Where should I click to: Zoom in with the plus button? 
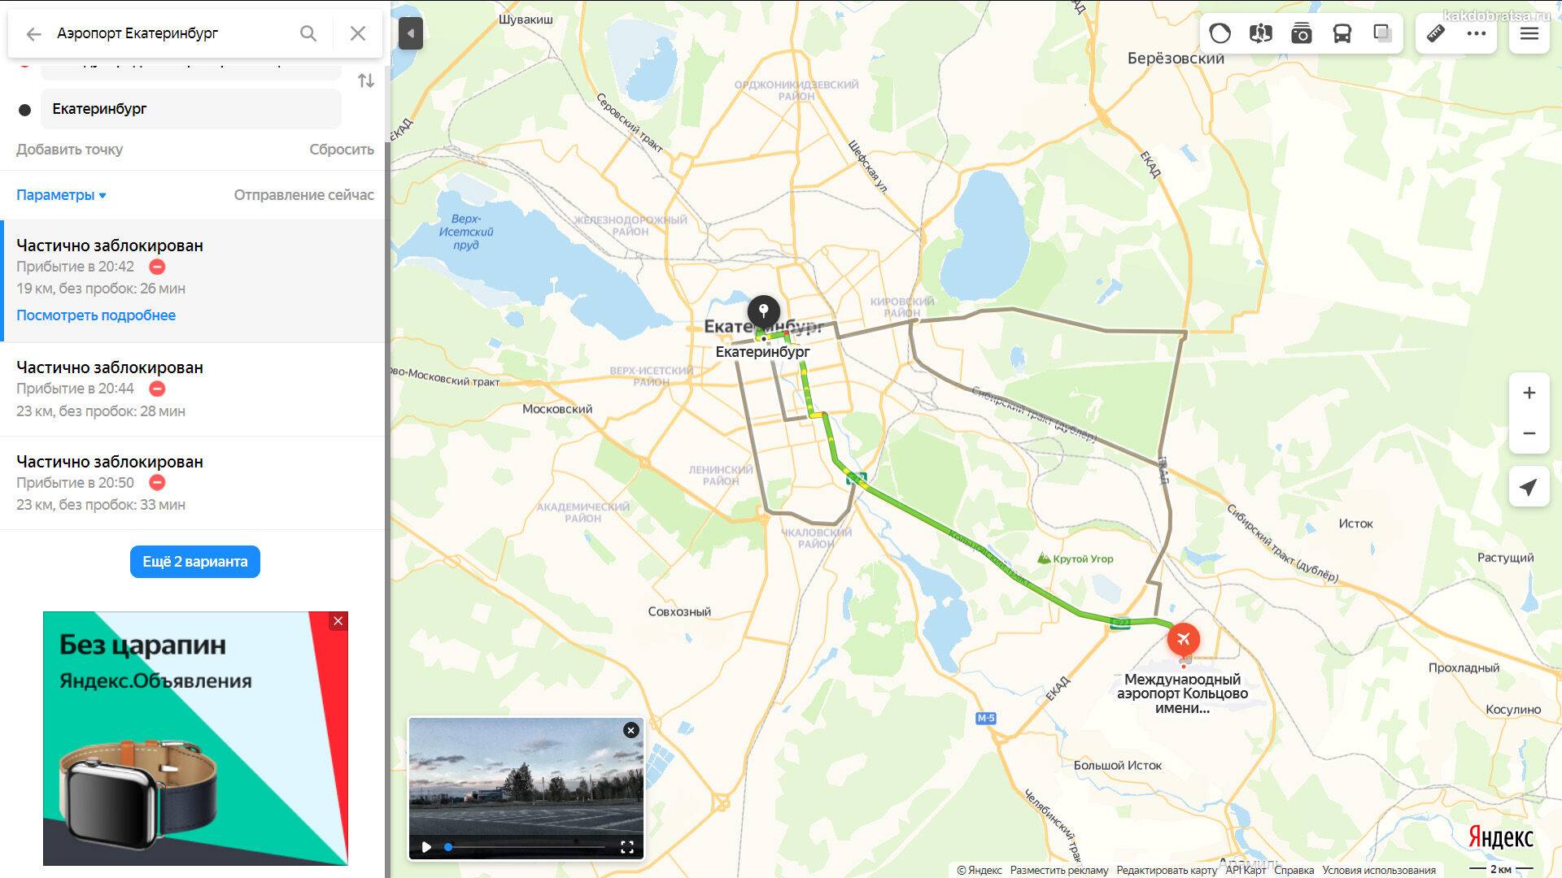[1529, 393]
